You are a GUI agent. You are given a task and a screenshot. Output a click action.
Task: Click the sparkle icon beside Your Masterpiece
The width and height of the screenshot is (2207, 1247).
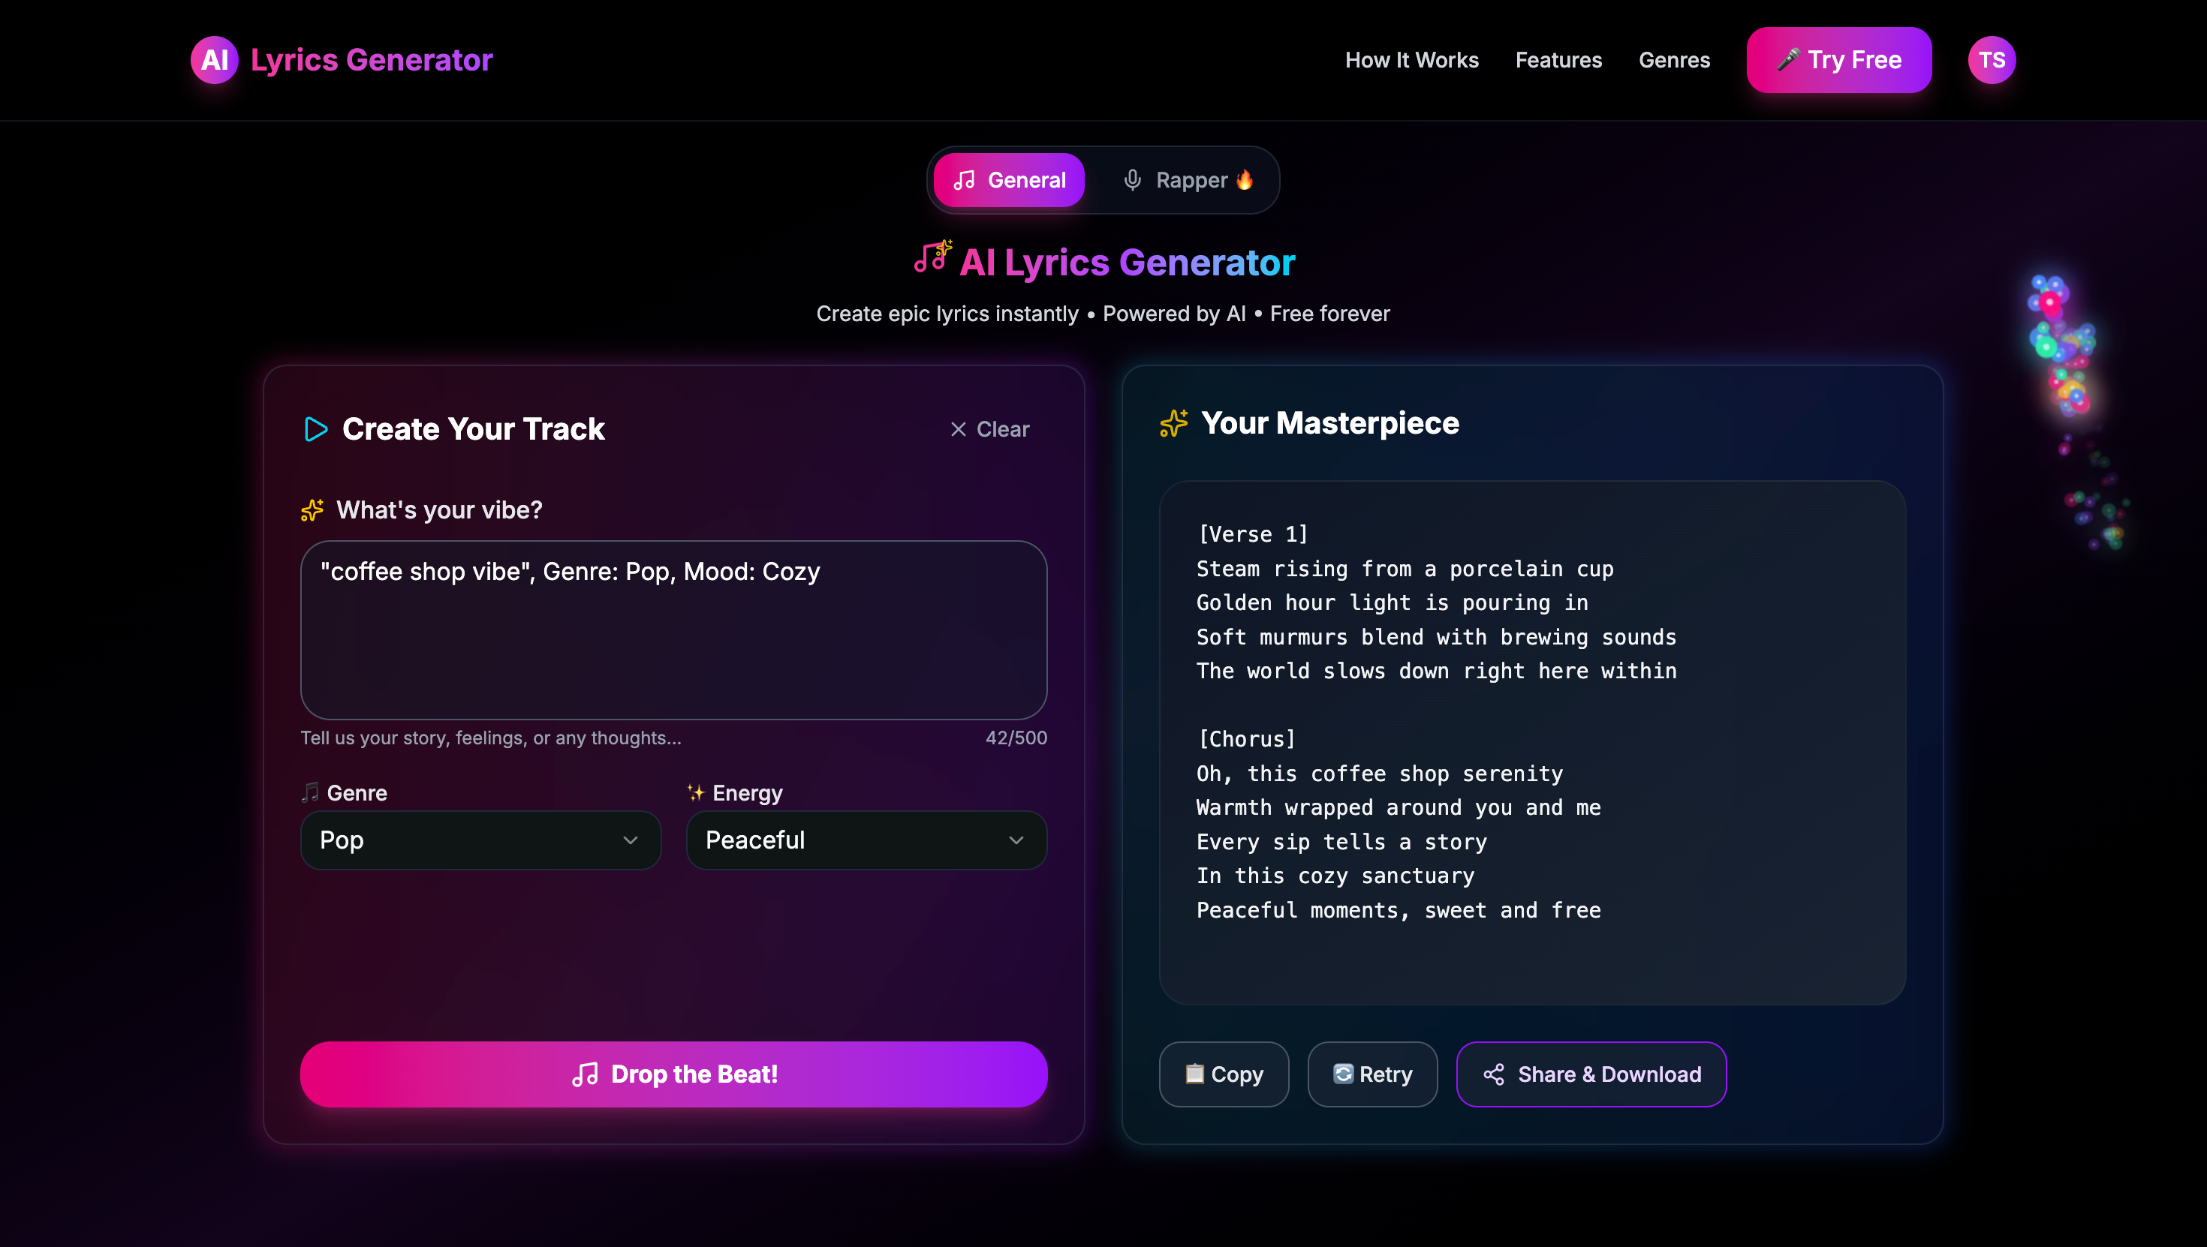point(1174,423)
